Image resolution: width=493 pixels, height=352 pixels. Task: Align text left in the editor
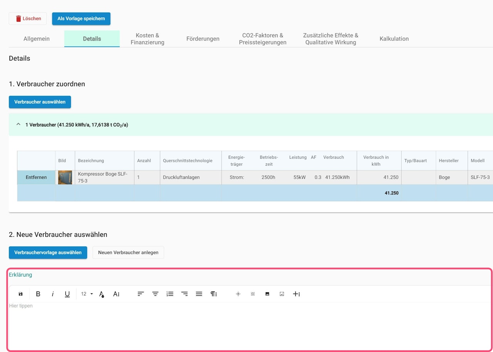point(141,294)
